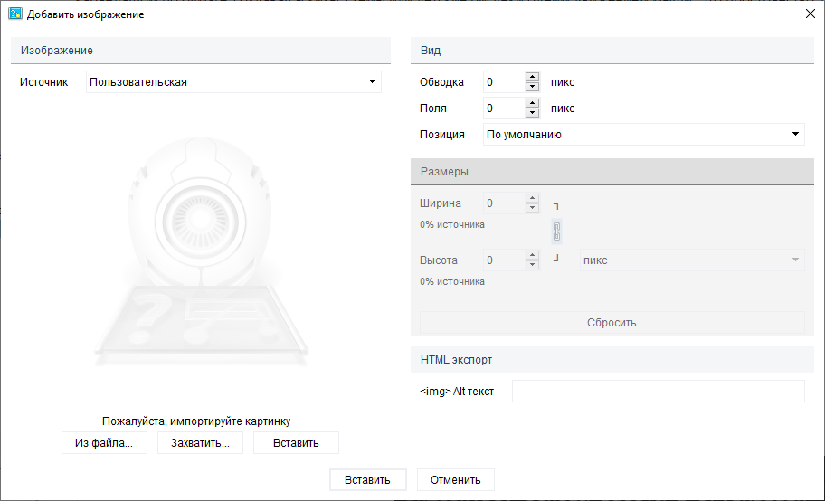The height and width of the screenshot is (501, 825).
Task: Click the dialog's app icon in title bar
Action: tap(15, 14)
